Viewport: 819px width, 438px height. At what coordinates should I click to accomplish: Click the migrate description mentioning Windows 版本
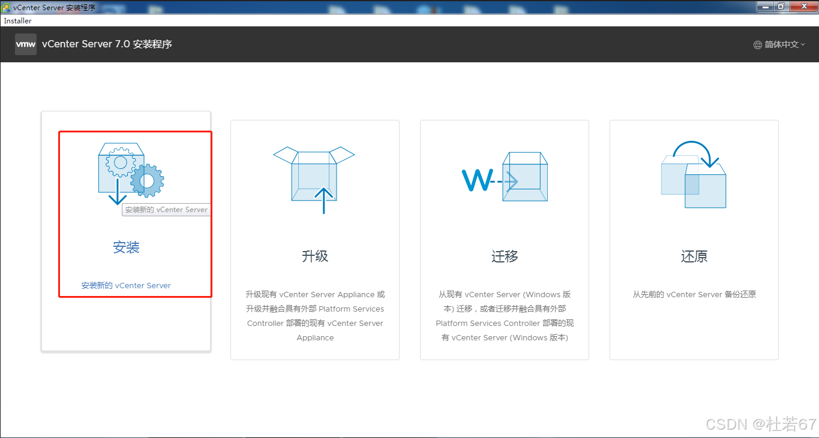(505, 316)
